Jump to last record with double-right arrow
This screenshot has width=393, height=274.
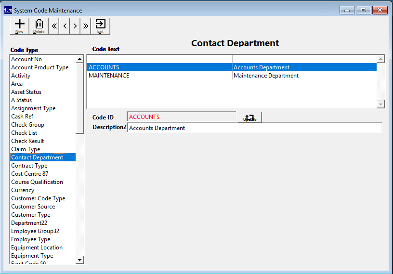coord(86,26)
